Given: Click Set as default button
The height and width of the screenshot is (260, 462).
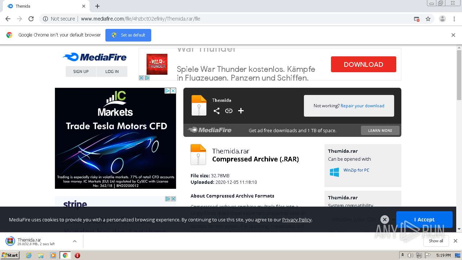Looking at the screenshot, I should pos(128,35).
